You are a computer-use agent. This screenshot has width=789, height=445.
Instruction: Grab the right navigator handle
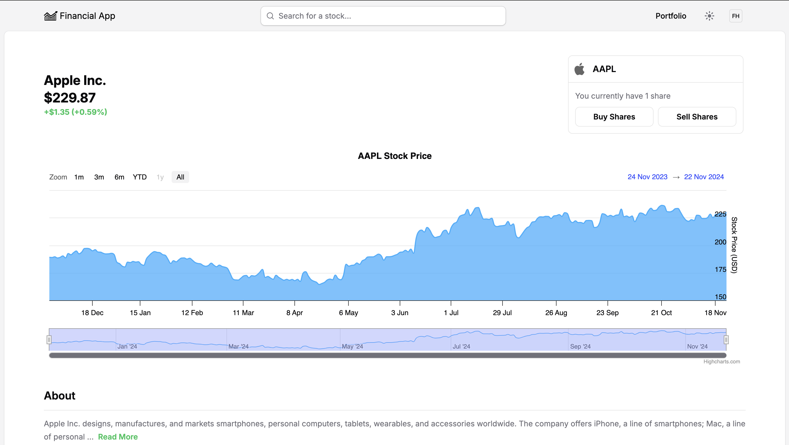[x=726, y=340]
